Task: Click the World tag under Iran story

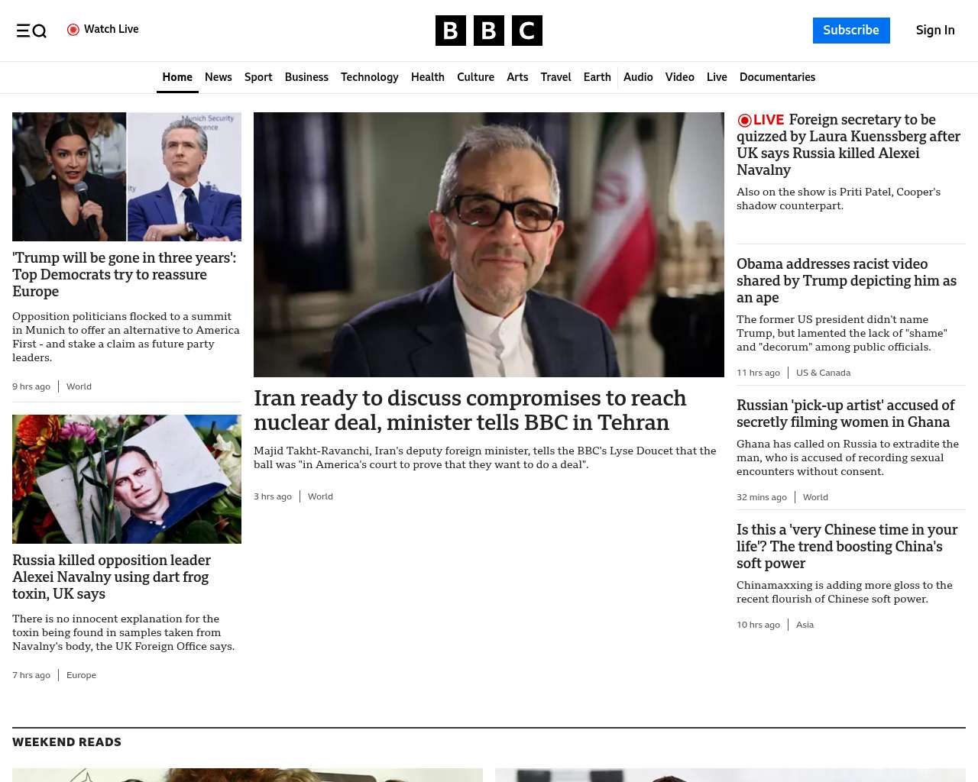Action: (x=320, y=496)
